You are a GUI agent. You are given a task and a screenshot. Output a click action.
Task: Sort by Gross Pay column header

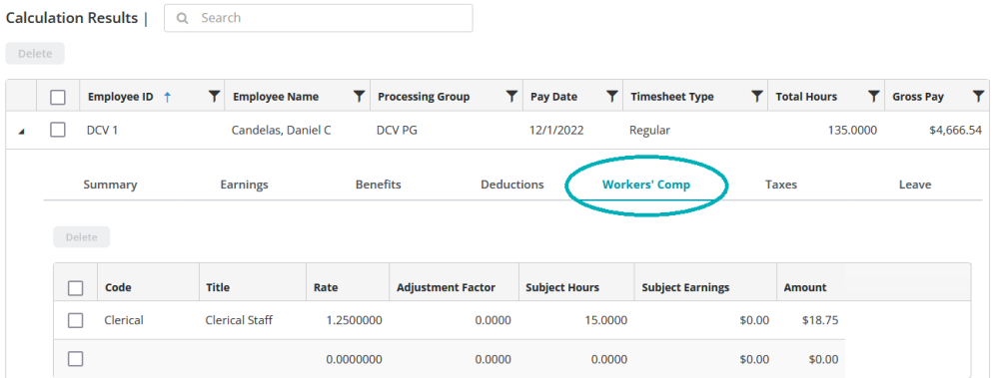[918, 97]
